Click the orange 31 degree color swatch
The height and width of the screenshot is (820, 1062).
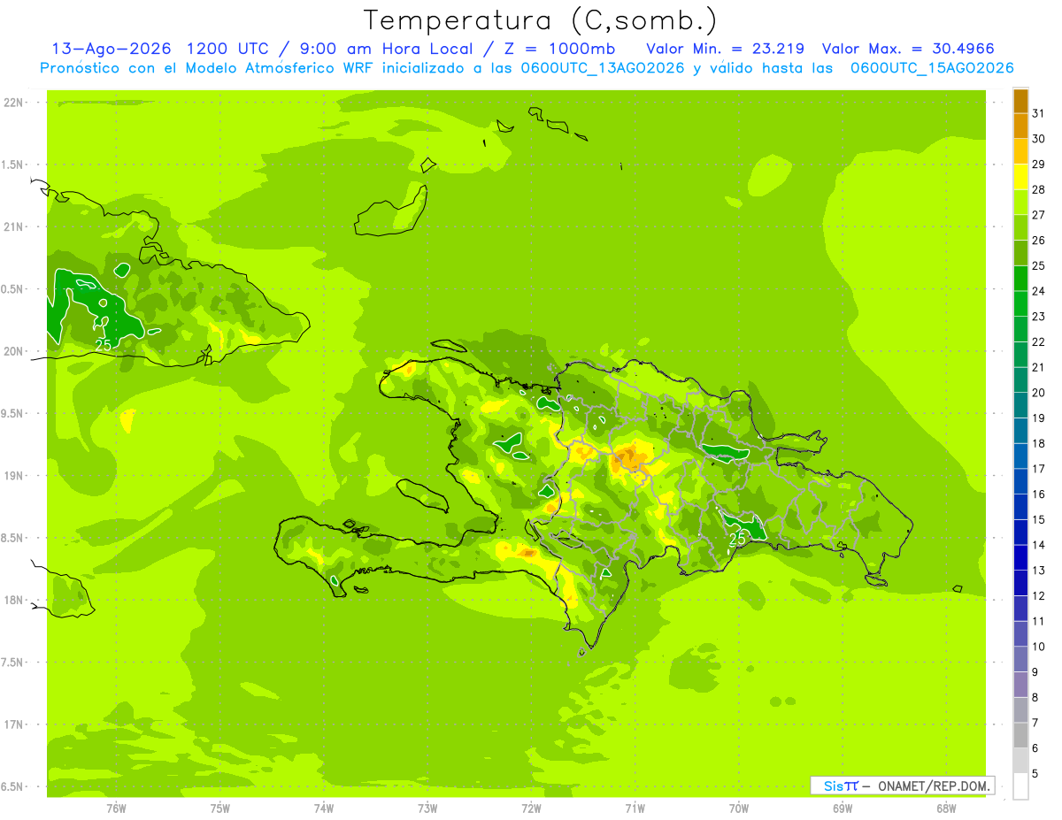coord(1020,101)
